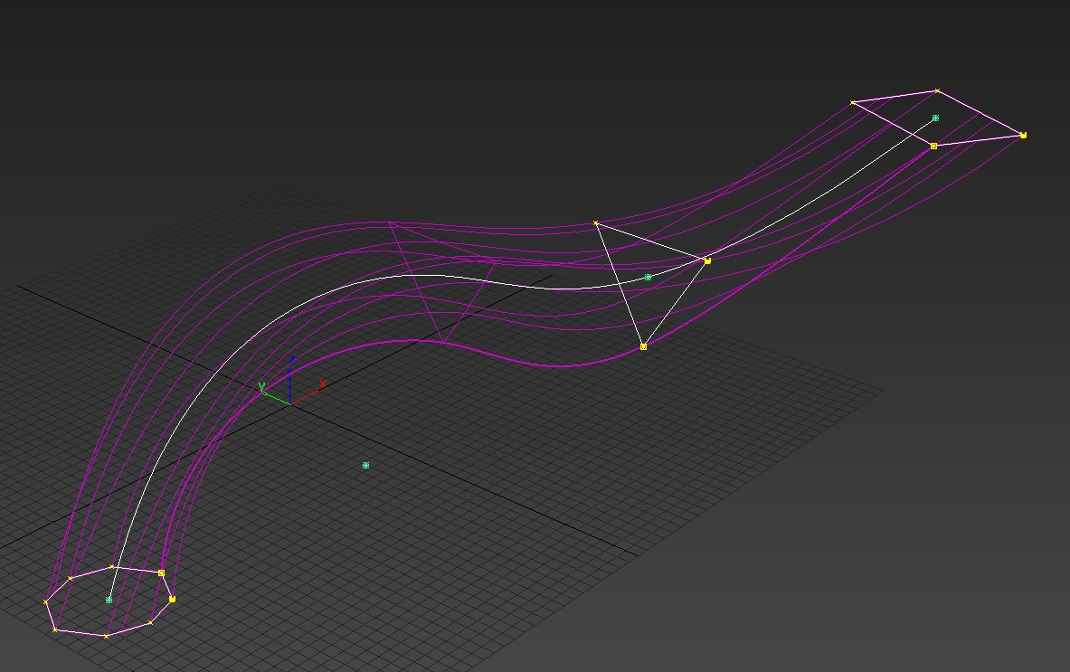The height and width of the screenshot is (672, 1070).
Task: Select the upper-left vertex of white triangle
Action: coord(595,222)
